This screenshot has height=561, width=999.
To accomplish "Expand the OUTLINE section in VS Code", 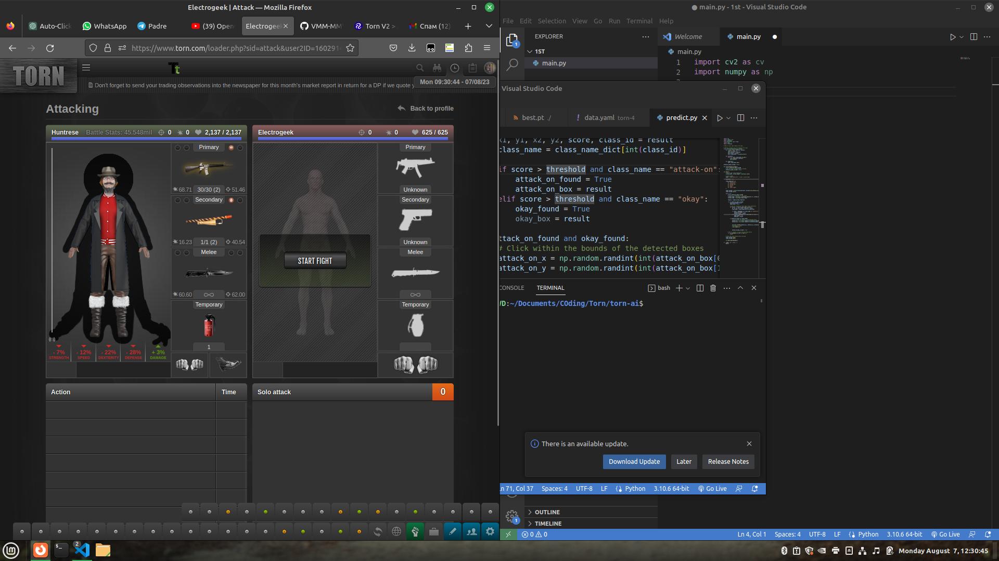I will pos(530,512).
